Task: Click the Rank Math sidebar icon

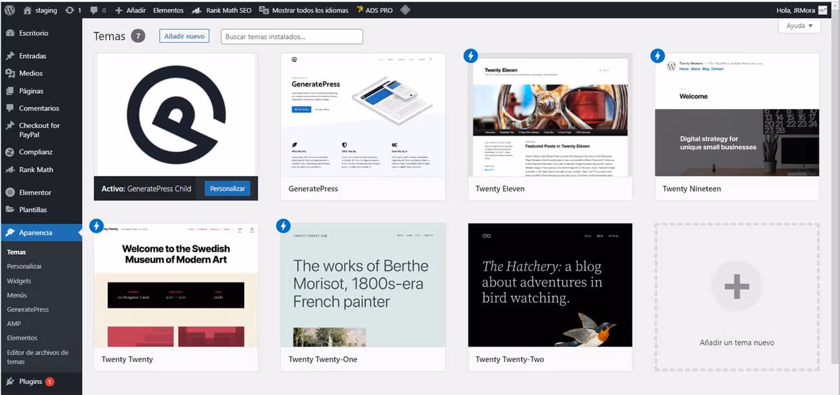Action: point(10,170)
